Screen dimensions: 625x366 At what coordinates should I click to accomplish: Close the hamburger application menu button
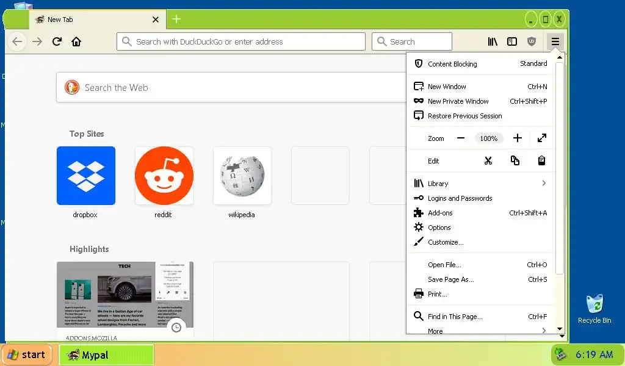[555, 41]
